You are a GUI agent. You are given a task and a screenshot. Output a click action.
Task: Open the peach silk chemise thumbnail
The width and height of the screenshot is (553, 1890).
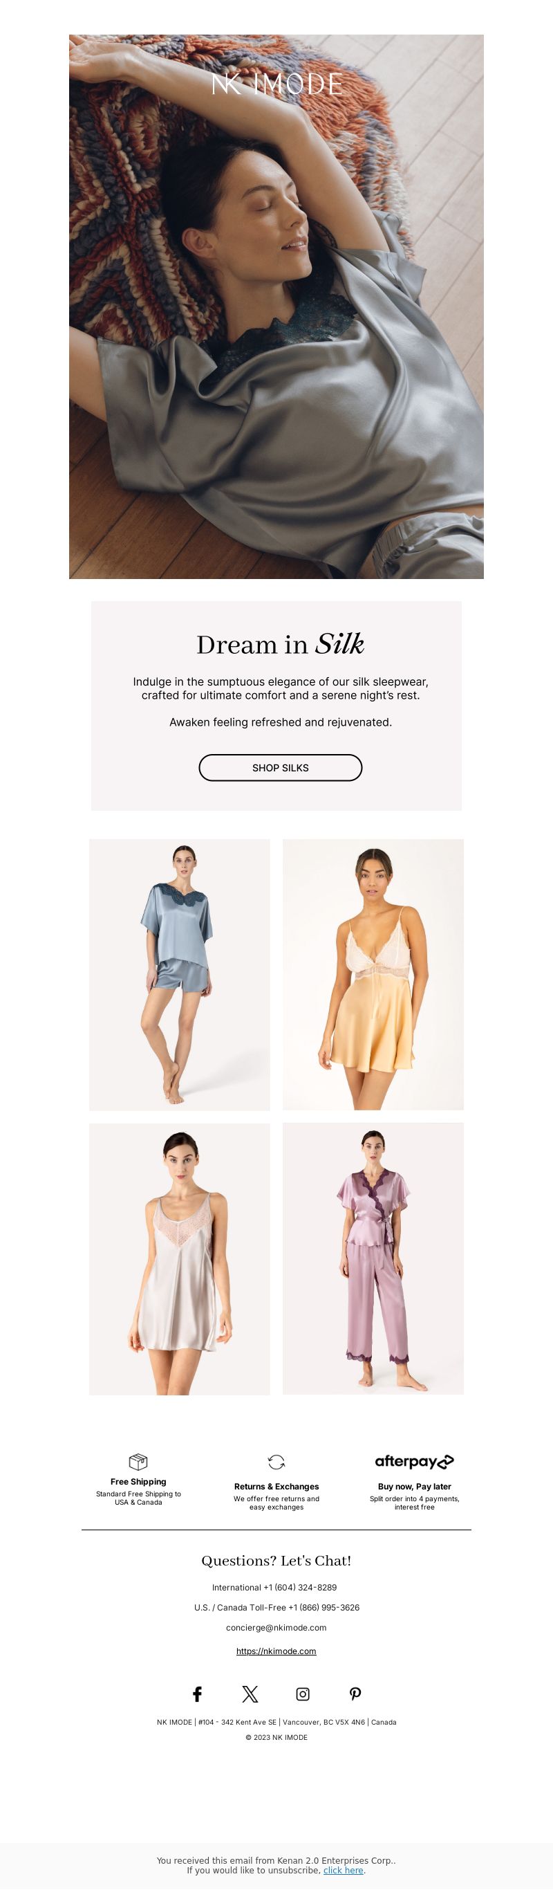373,974
